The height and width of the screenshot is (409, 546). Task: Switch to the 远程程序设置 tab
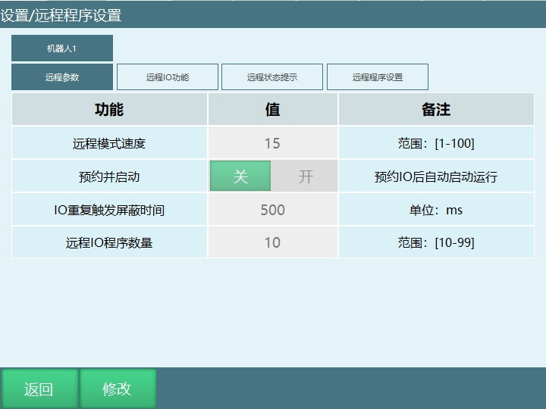[378, 77]
